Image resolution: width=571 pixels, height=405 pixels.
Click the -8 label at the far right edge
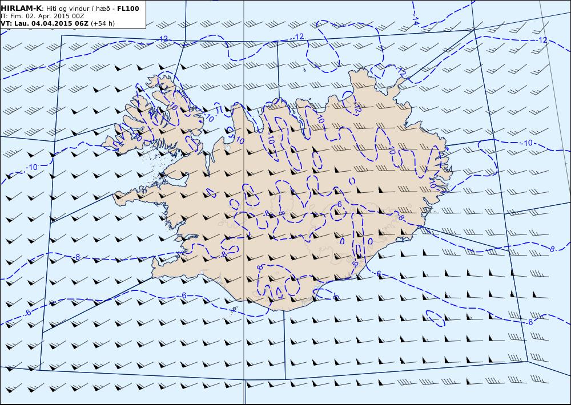tap(552, 249)
